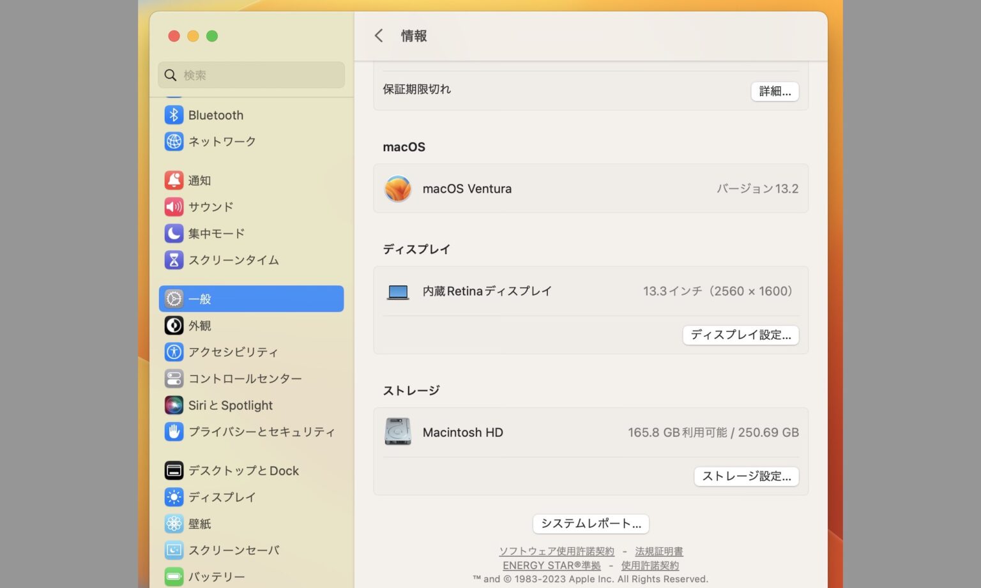Click the magnifier icon in the search field

(x=171, y=75)
